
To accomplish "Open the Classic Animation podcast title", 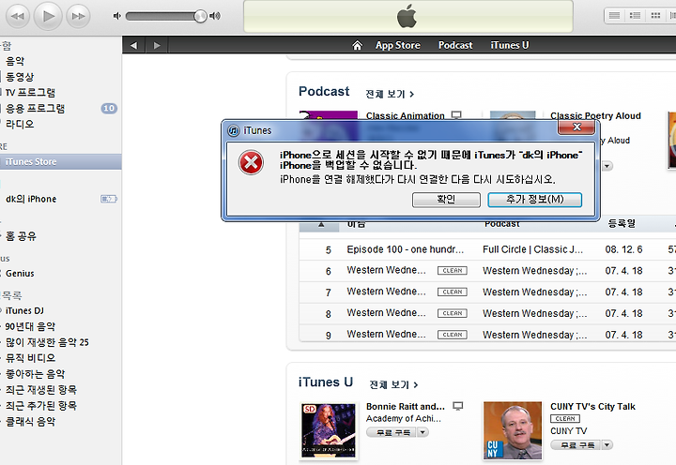I will (x=406, y=115).
